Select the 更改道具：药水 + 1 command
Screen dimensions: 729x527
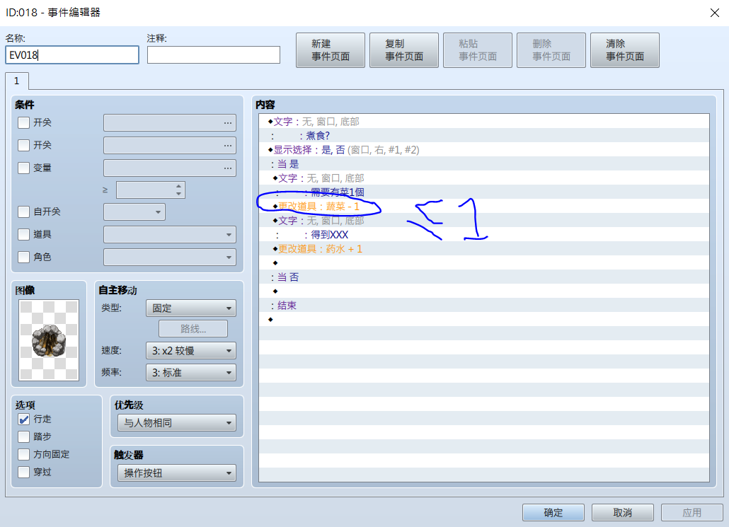pyautogui.click(x=484, y=249)
